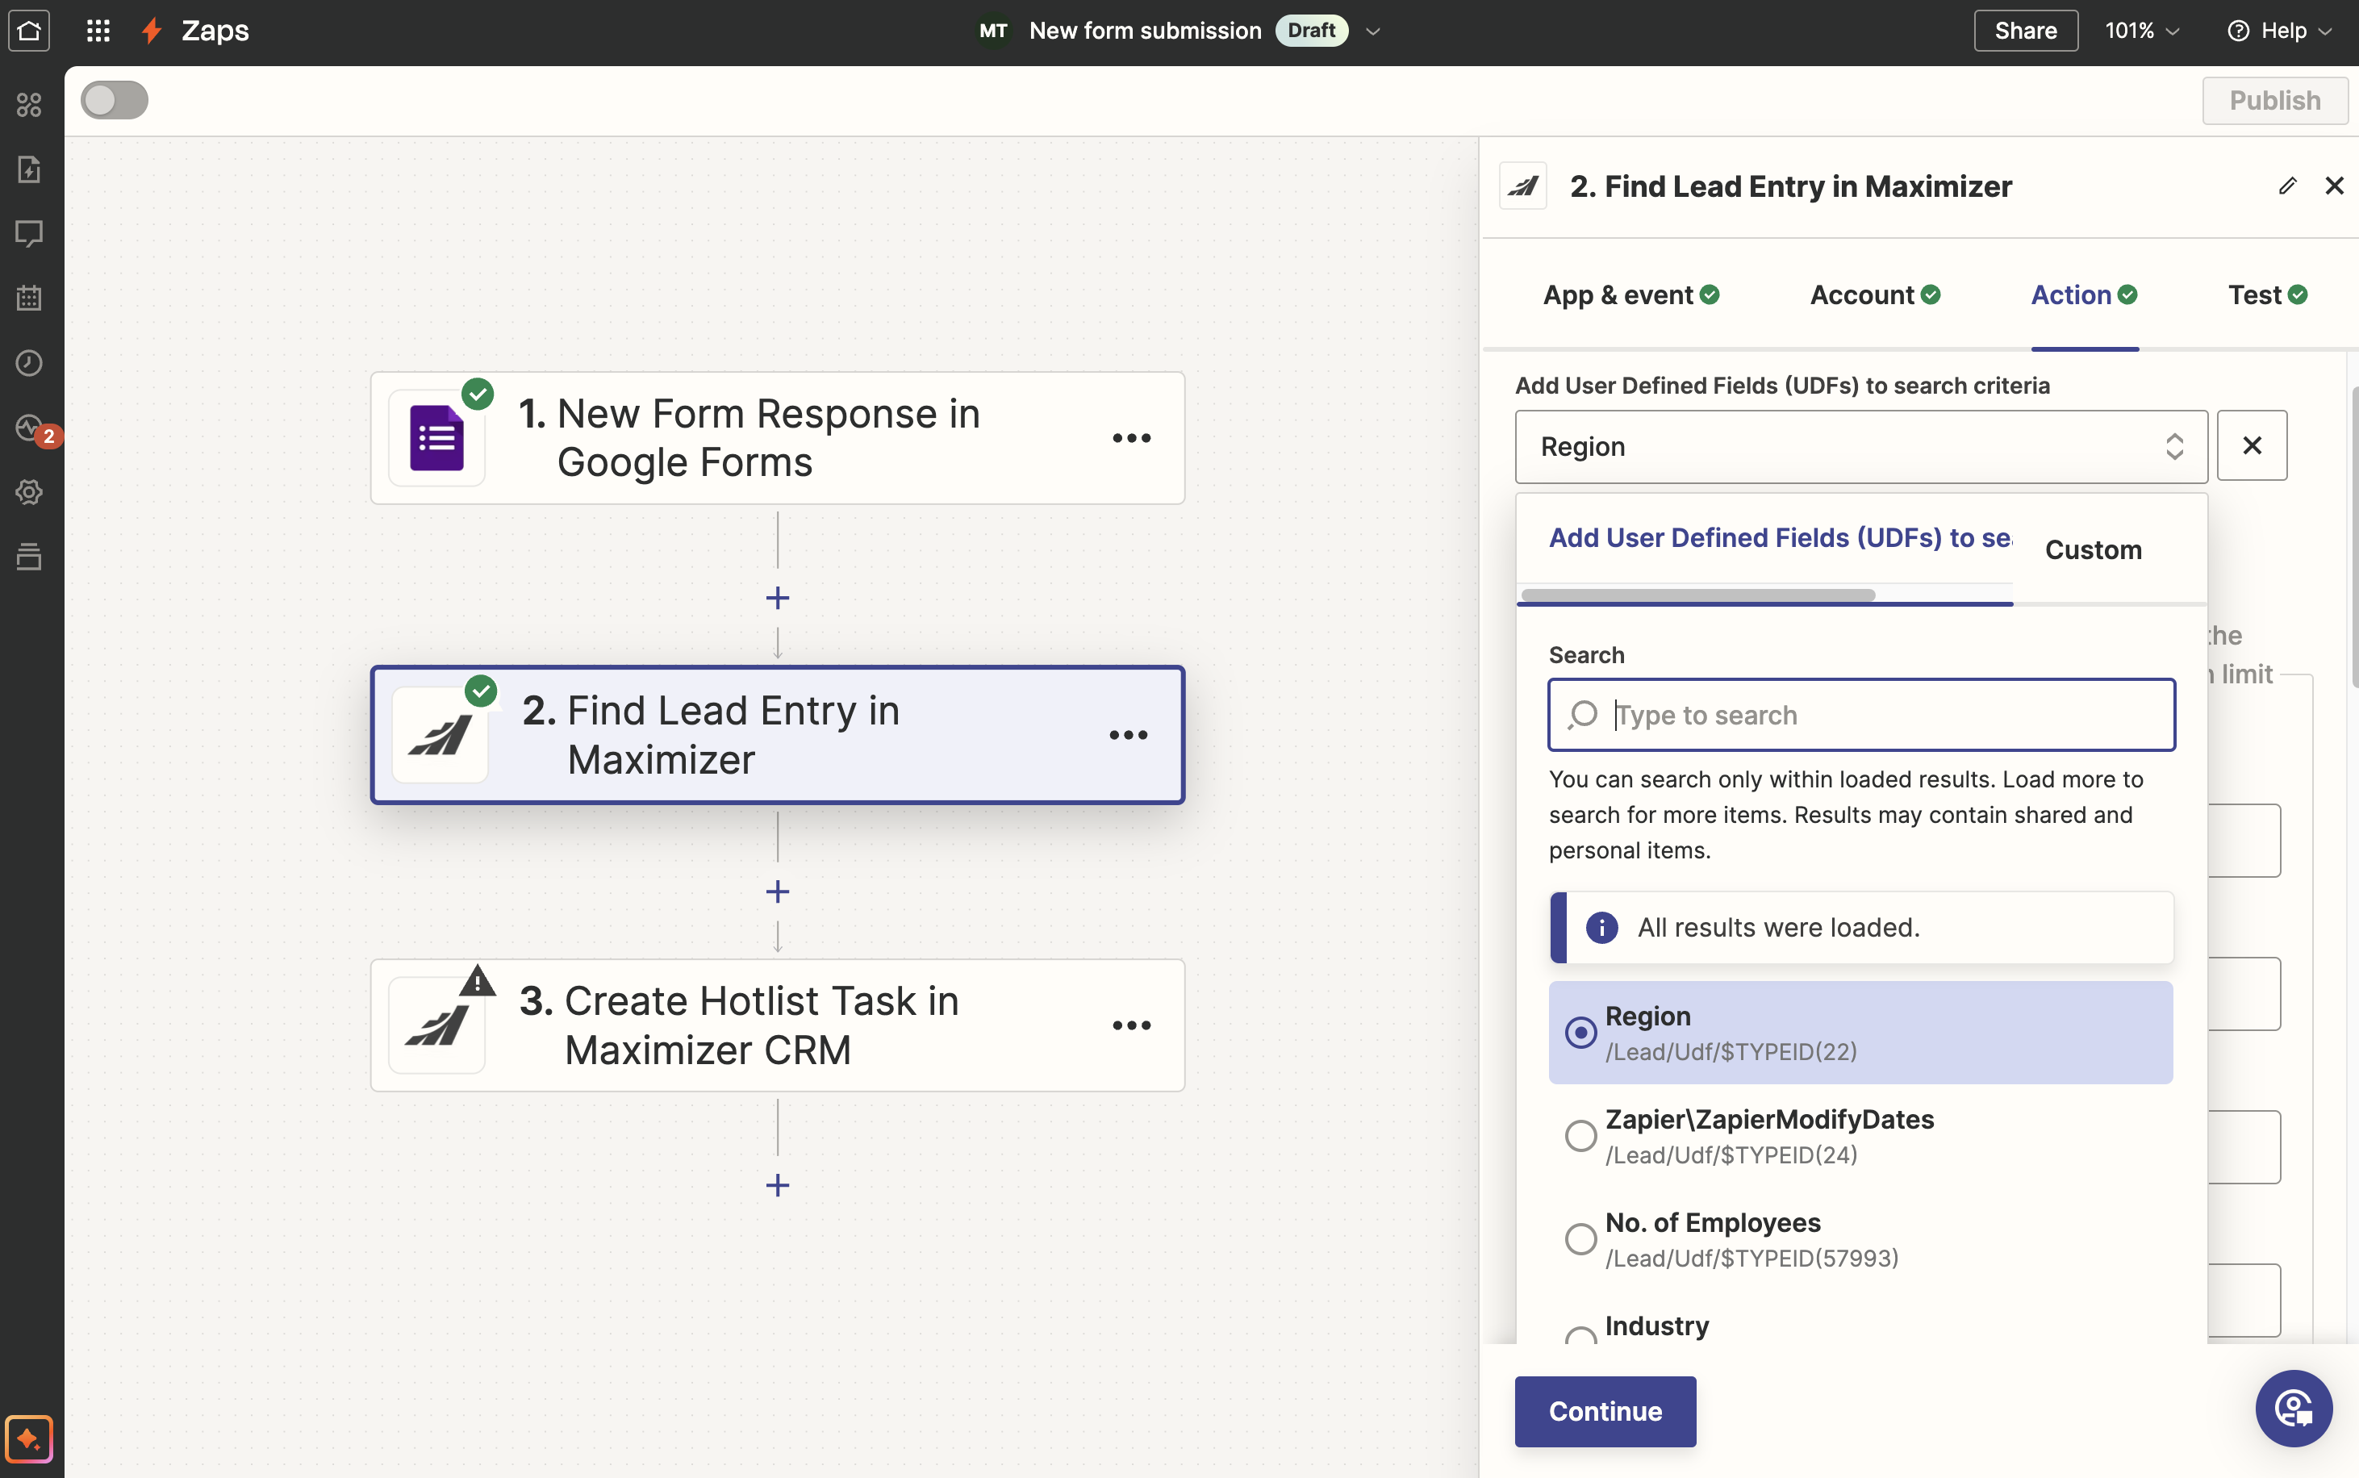Open the Zapier home icon

pos(29,31)
